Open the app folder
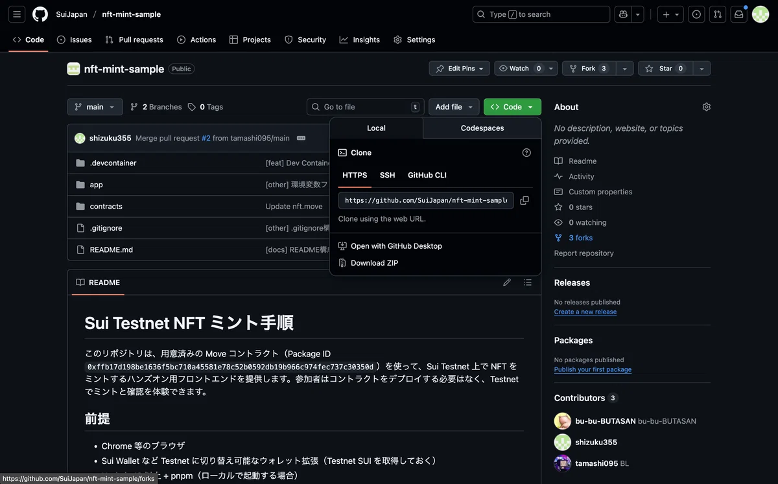This screenshot has height=484, width=778. 96,185
